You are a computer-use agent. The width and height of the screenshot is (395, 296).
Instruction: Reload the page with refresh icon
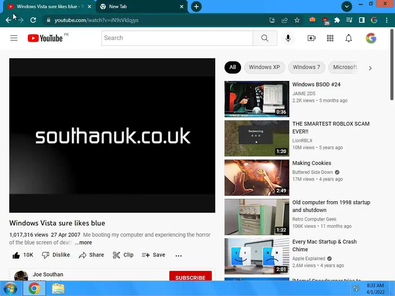33,20
